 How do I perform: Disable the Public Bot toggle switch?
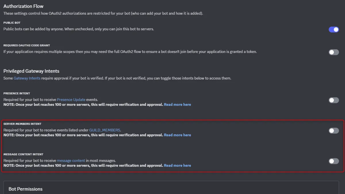(333, 29)
